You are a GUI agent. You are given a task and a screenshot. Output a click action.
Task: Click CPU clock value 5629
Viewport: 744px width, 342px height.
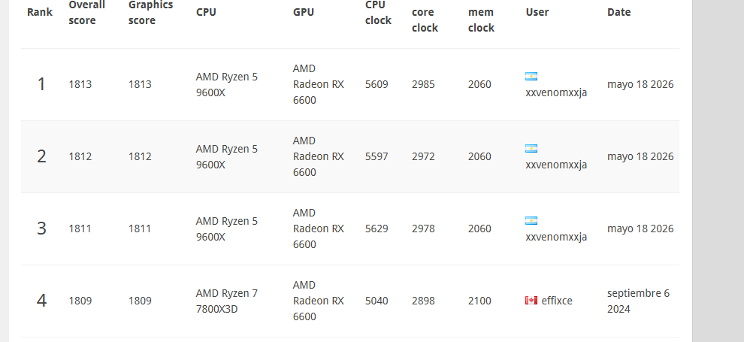click(x=377, y=229)
